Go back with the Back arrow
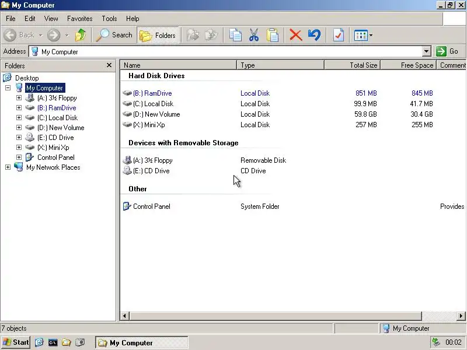Viewport: 467px width, 350px height. pos(19,35)
